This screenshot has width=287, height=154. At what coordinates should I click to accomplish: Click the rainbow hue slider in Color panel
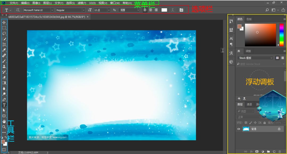(281, 35)
